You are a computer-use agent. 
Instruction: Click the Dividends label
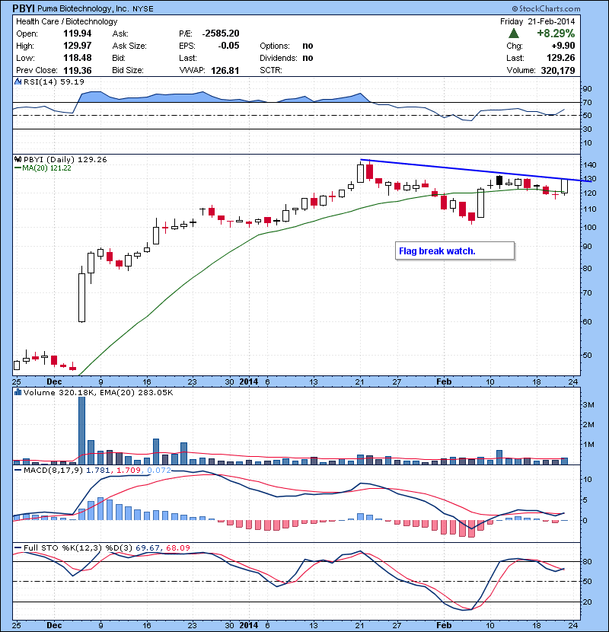pos(279,58)
